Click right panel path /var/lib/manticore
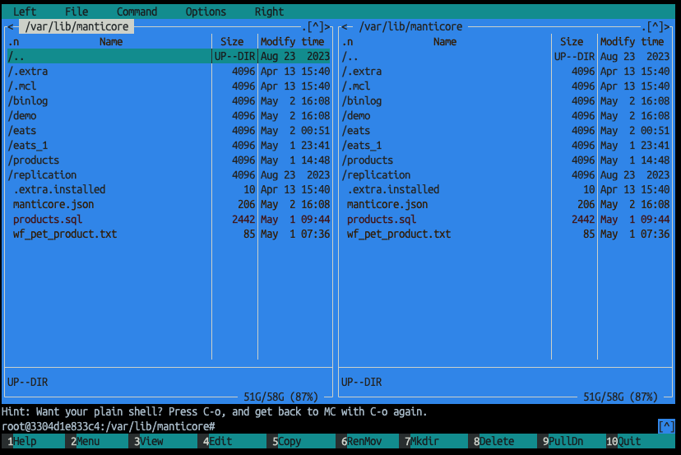The width and height of the screenshot is (681, 455). tap(410, 26)
